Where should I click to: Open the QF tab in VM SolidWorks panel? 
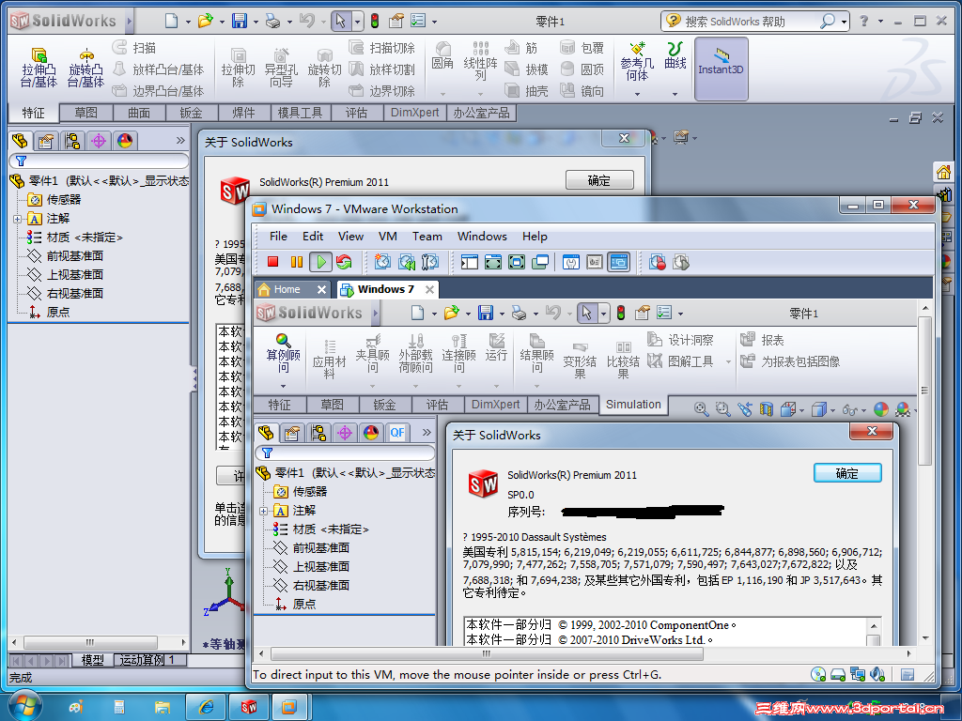click(x=397, y=433)
